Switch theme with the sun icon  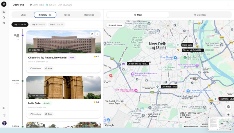click(x=4, y=115)
